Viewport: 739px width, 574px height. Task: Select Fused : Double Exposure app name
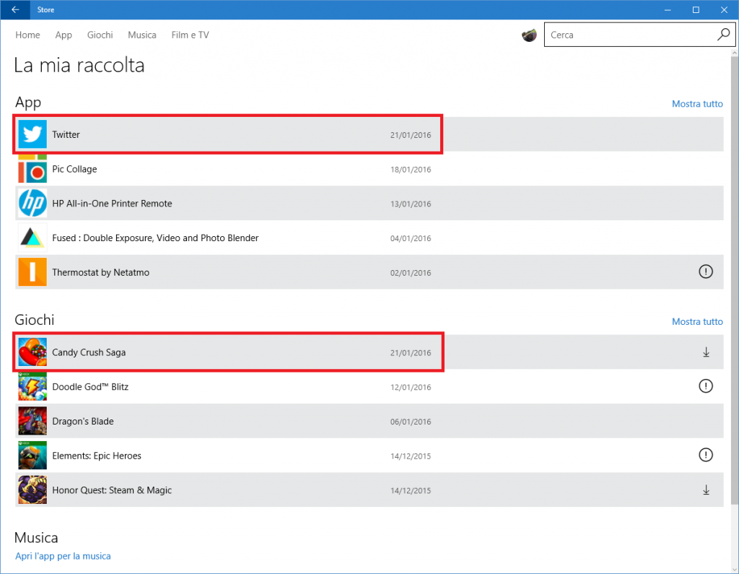[155, 238]
